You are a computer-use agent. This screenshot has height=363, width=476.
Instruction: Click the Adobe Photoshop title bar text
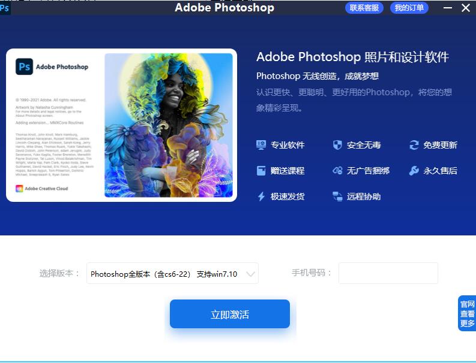[x=224, y=8]
